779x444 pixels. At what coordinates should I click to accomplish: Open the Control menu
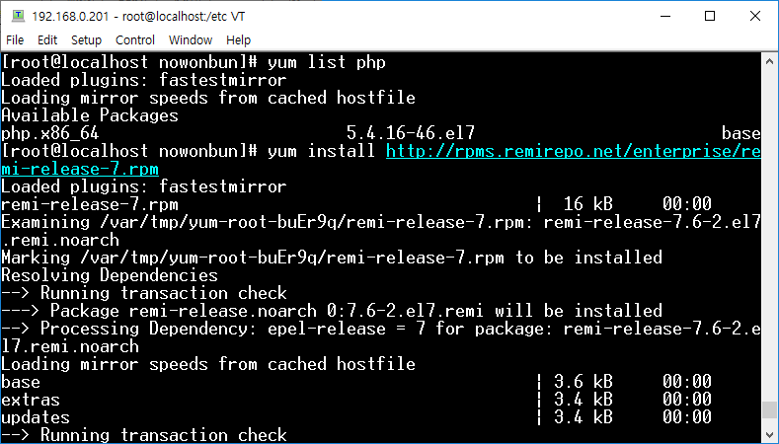[135, 39]
